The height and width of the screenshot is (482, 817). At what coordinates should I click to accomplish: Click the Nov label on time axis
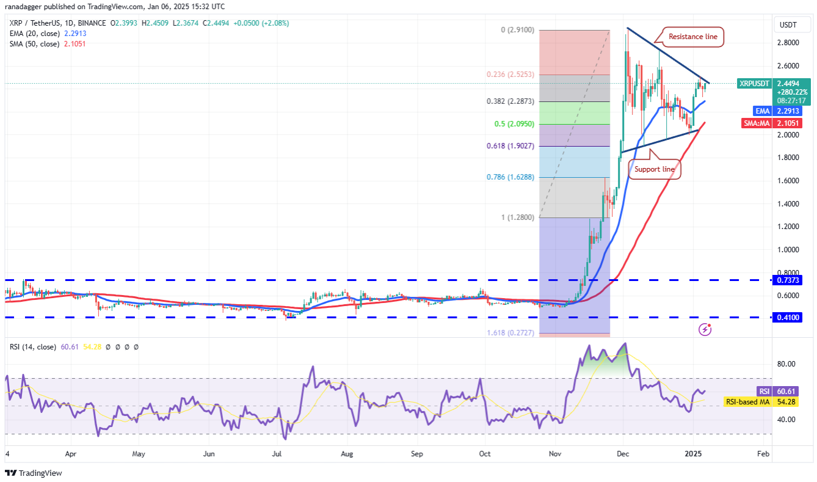[555, 455]
